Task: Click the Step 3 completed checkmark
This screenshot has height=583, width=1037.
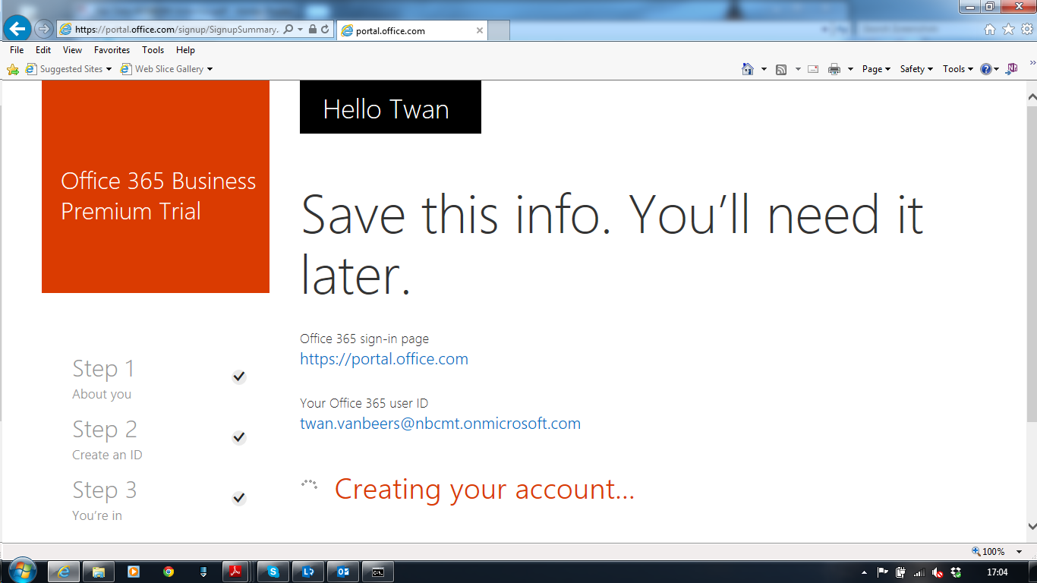Action: pos(239,498)
